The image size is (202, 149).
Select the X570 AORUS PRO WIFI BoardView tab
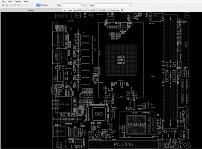coord(94,10)
